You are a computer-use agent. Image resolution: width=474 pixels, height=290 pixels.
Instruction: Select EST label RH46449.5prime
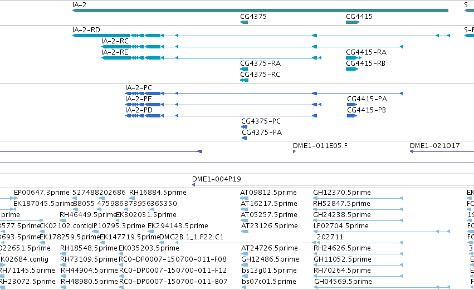pos(88,215)
